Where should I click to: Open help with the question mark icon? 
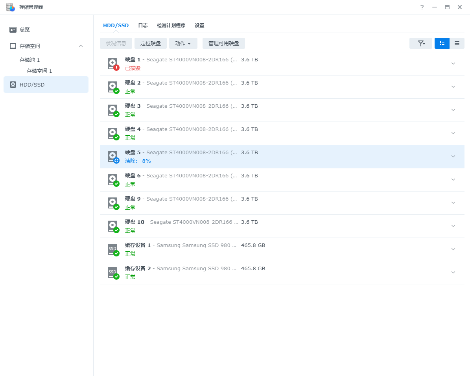point(422,7)
